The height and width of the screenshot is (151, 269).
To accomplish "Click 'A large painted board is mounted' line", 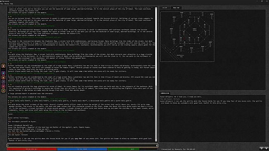I will coord(31,94).
